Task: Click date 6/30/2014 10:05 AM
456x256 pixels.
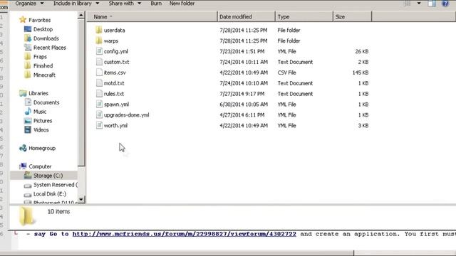Action: click(244, 105)
